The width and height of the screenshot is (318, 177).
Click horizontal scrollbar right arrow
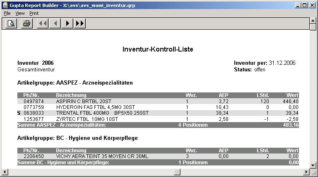(306, 172)
